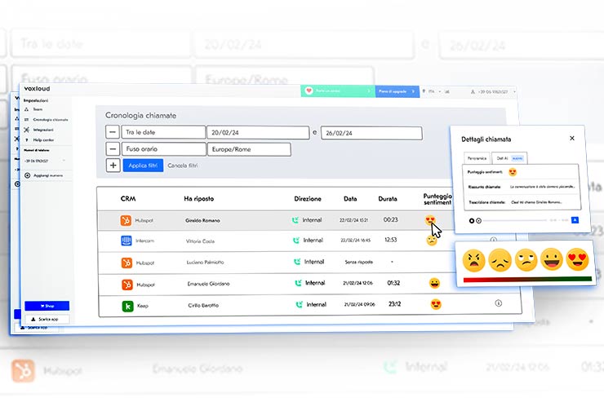This screenshot has width=604, height=402.
Task: Remove the 'Fuso orario' filter with minus button
Action: (112, 149)
